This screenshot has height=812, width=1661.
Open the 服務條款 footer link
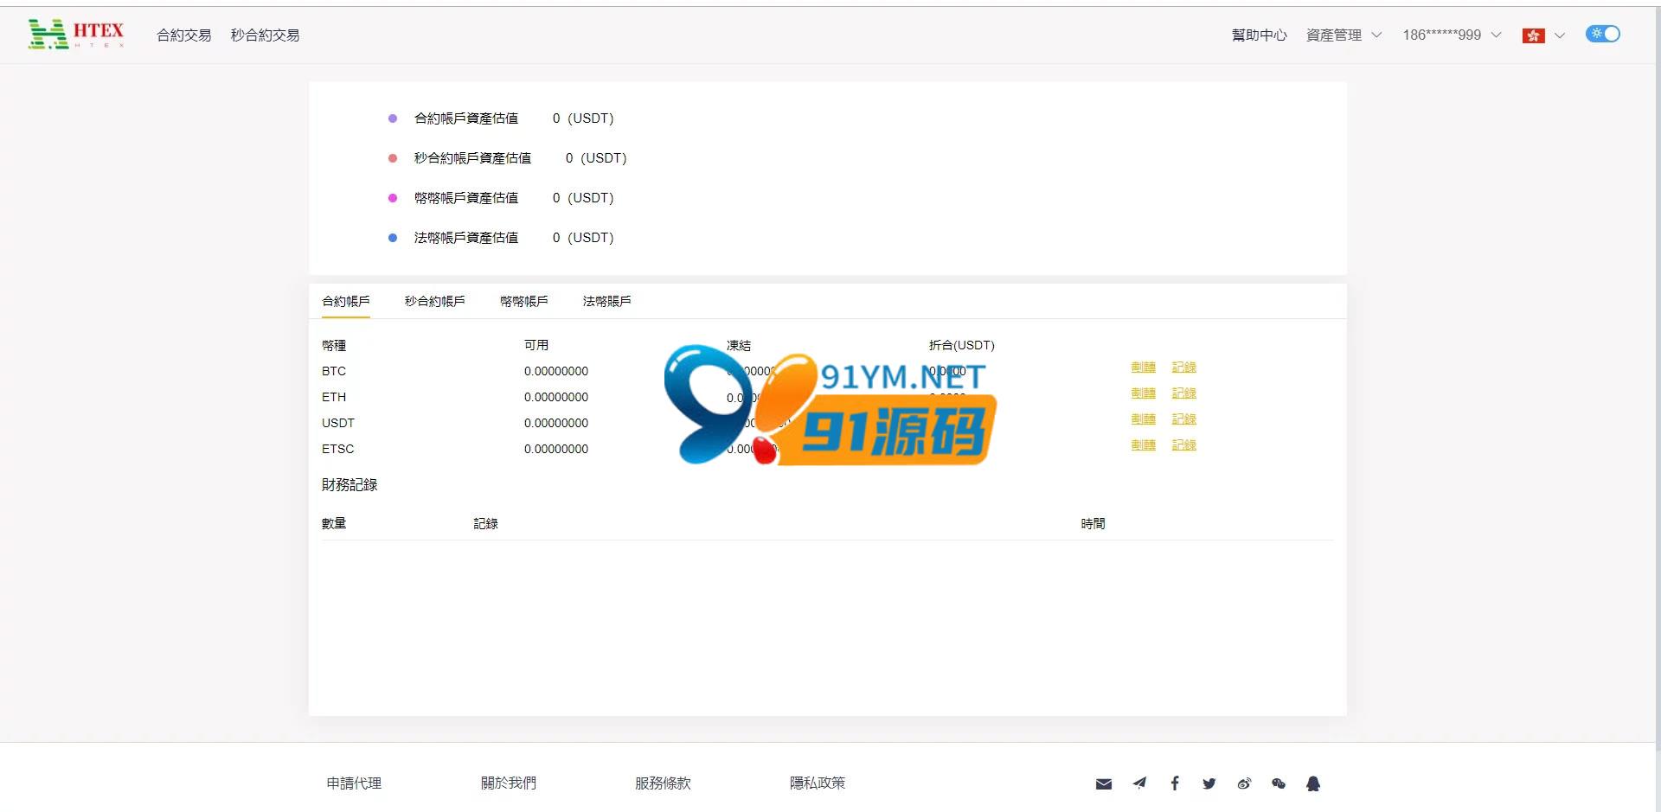point(663,783)
